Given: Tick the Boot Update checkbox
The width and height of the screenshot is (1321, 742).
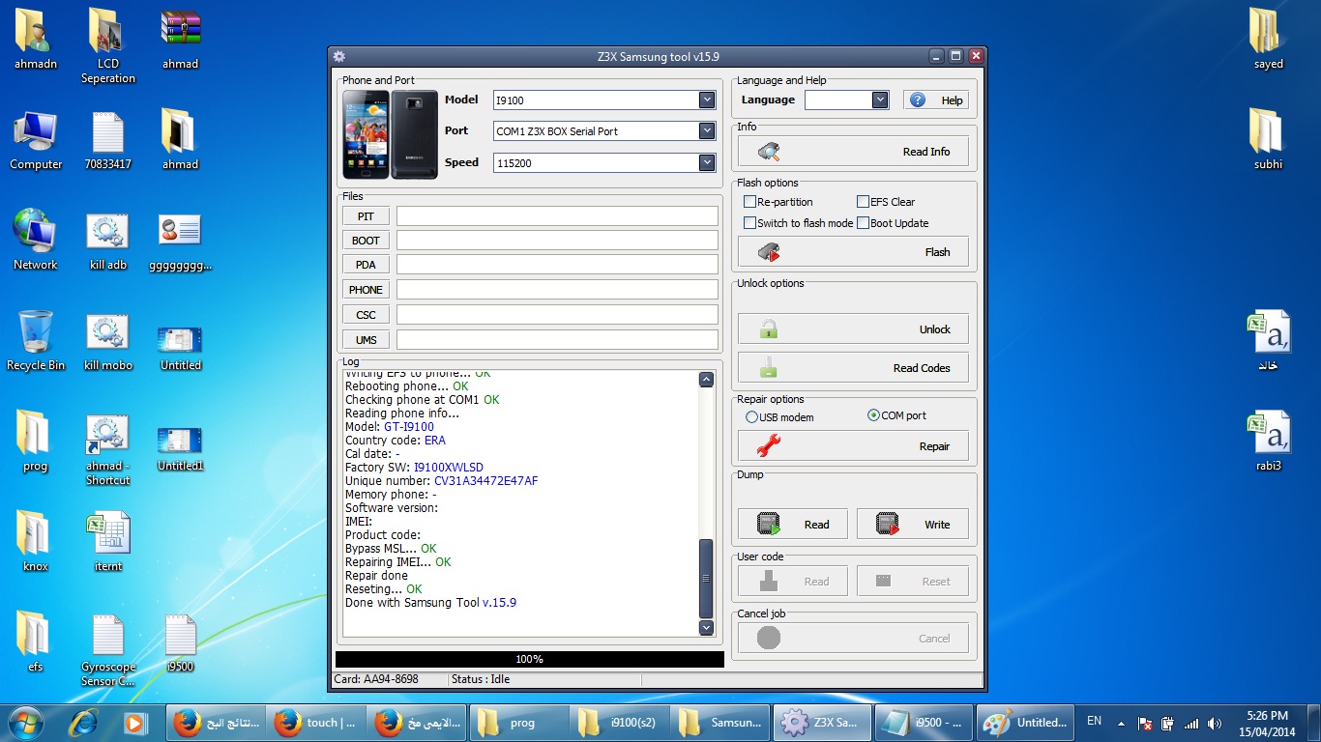Looking at the screenshot, I should (863, 223).
